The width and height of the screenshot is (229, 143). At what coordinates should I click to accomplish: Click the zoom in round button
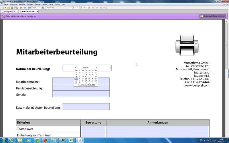tap(43, 8)
